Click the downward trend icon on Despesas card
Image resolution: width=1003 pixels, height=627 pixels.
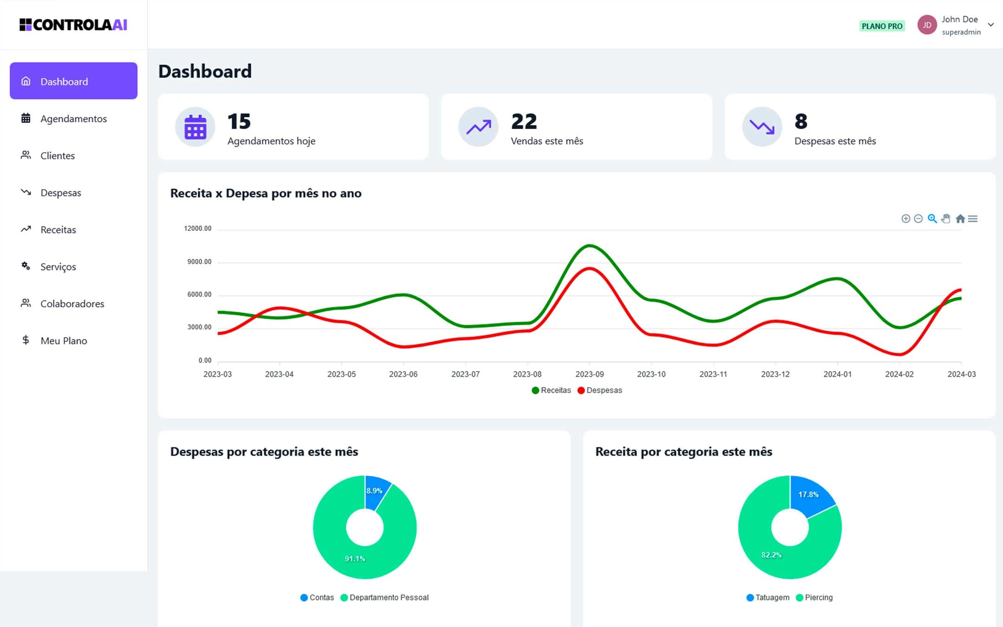click(x=762, y=127)
